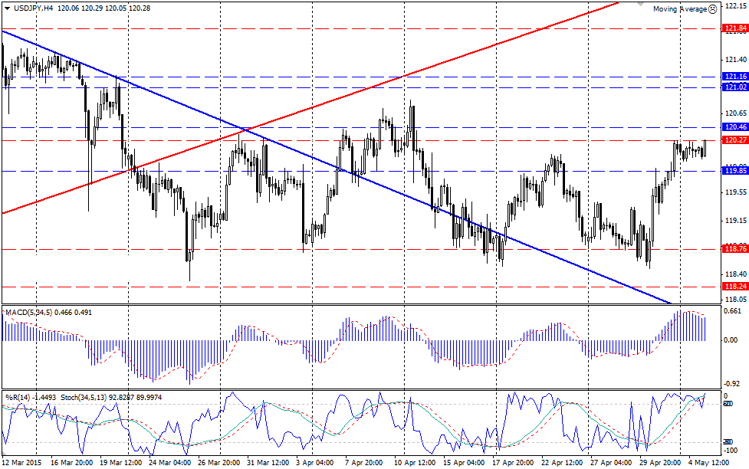Click the 26 Mar 20:00 time label
Screen dimensions: 749x469
click(x=218, y=463)
